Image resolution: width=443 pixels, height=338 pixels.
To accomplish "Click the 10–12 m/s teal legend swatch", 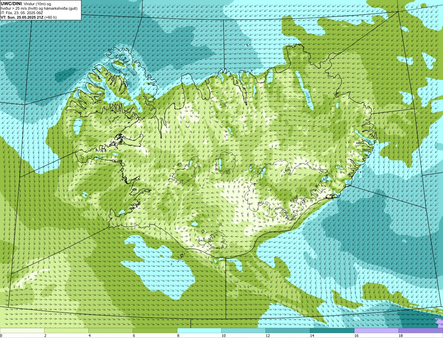I will point(244,330).
